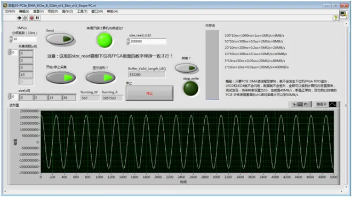The height and width of the screenshot is (197, 352).
Task: Click the graph palette pan hand tool
Action: pyautogui.click(x=306, y=104)
